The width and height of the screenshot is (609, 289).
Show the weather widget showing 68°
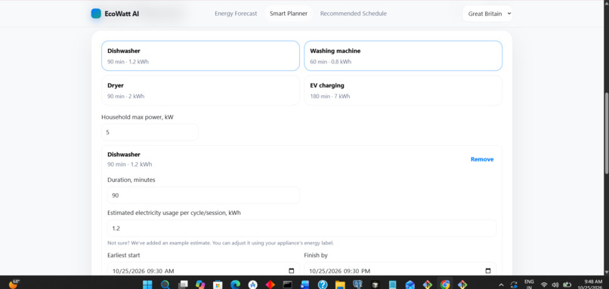coord(14,284)
